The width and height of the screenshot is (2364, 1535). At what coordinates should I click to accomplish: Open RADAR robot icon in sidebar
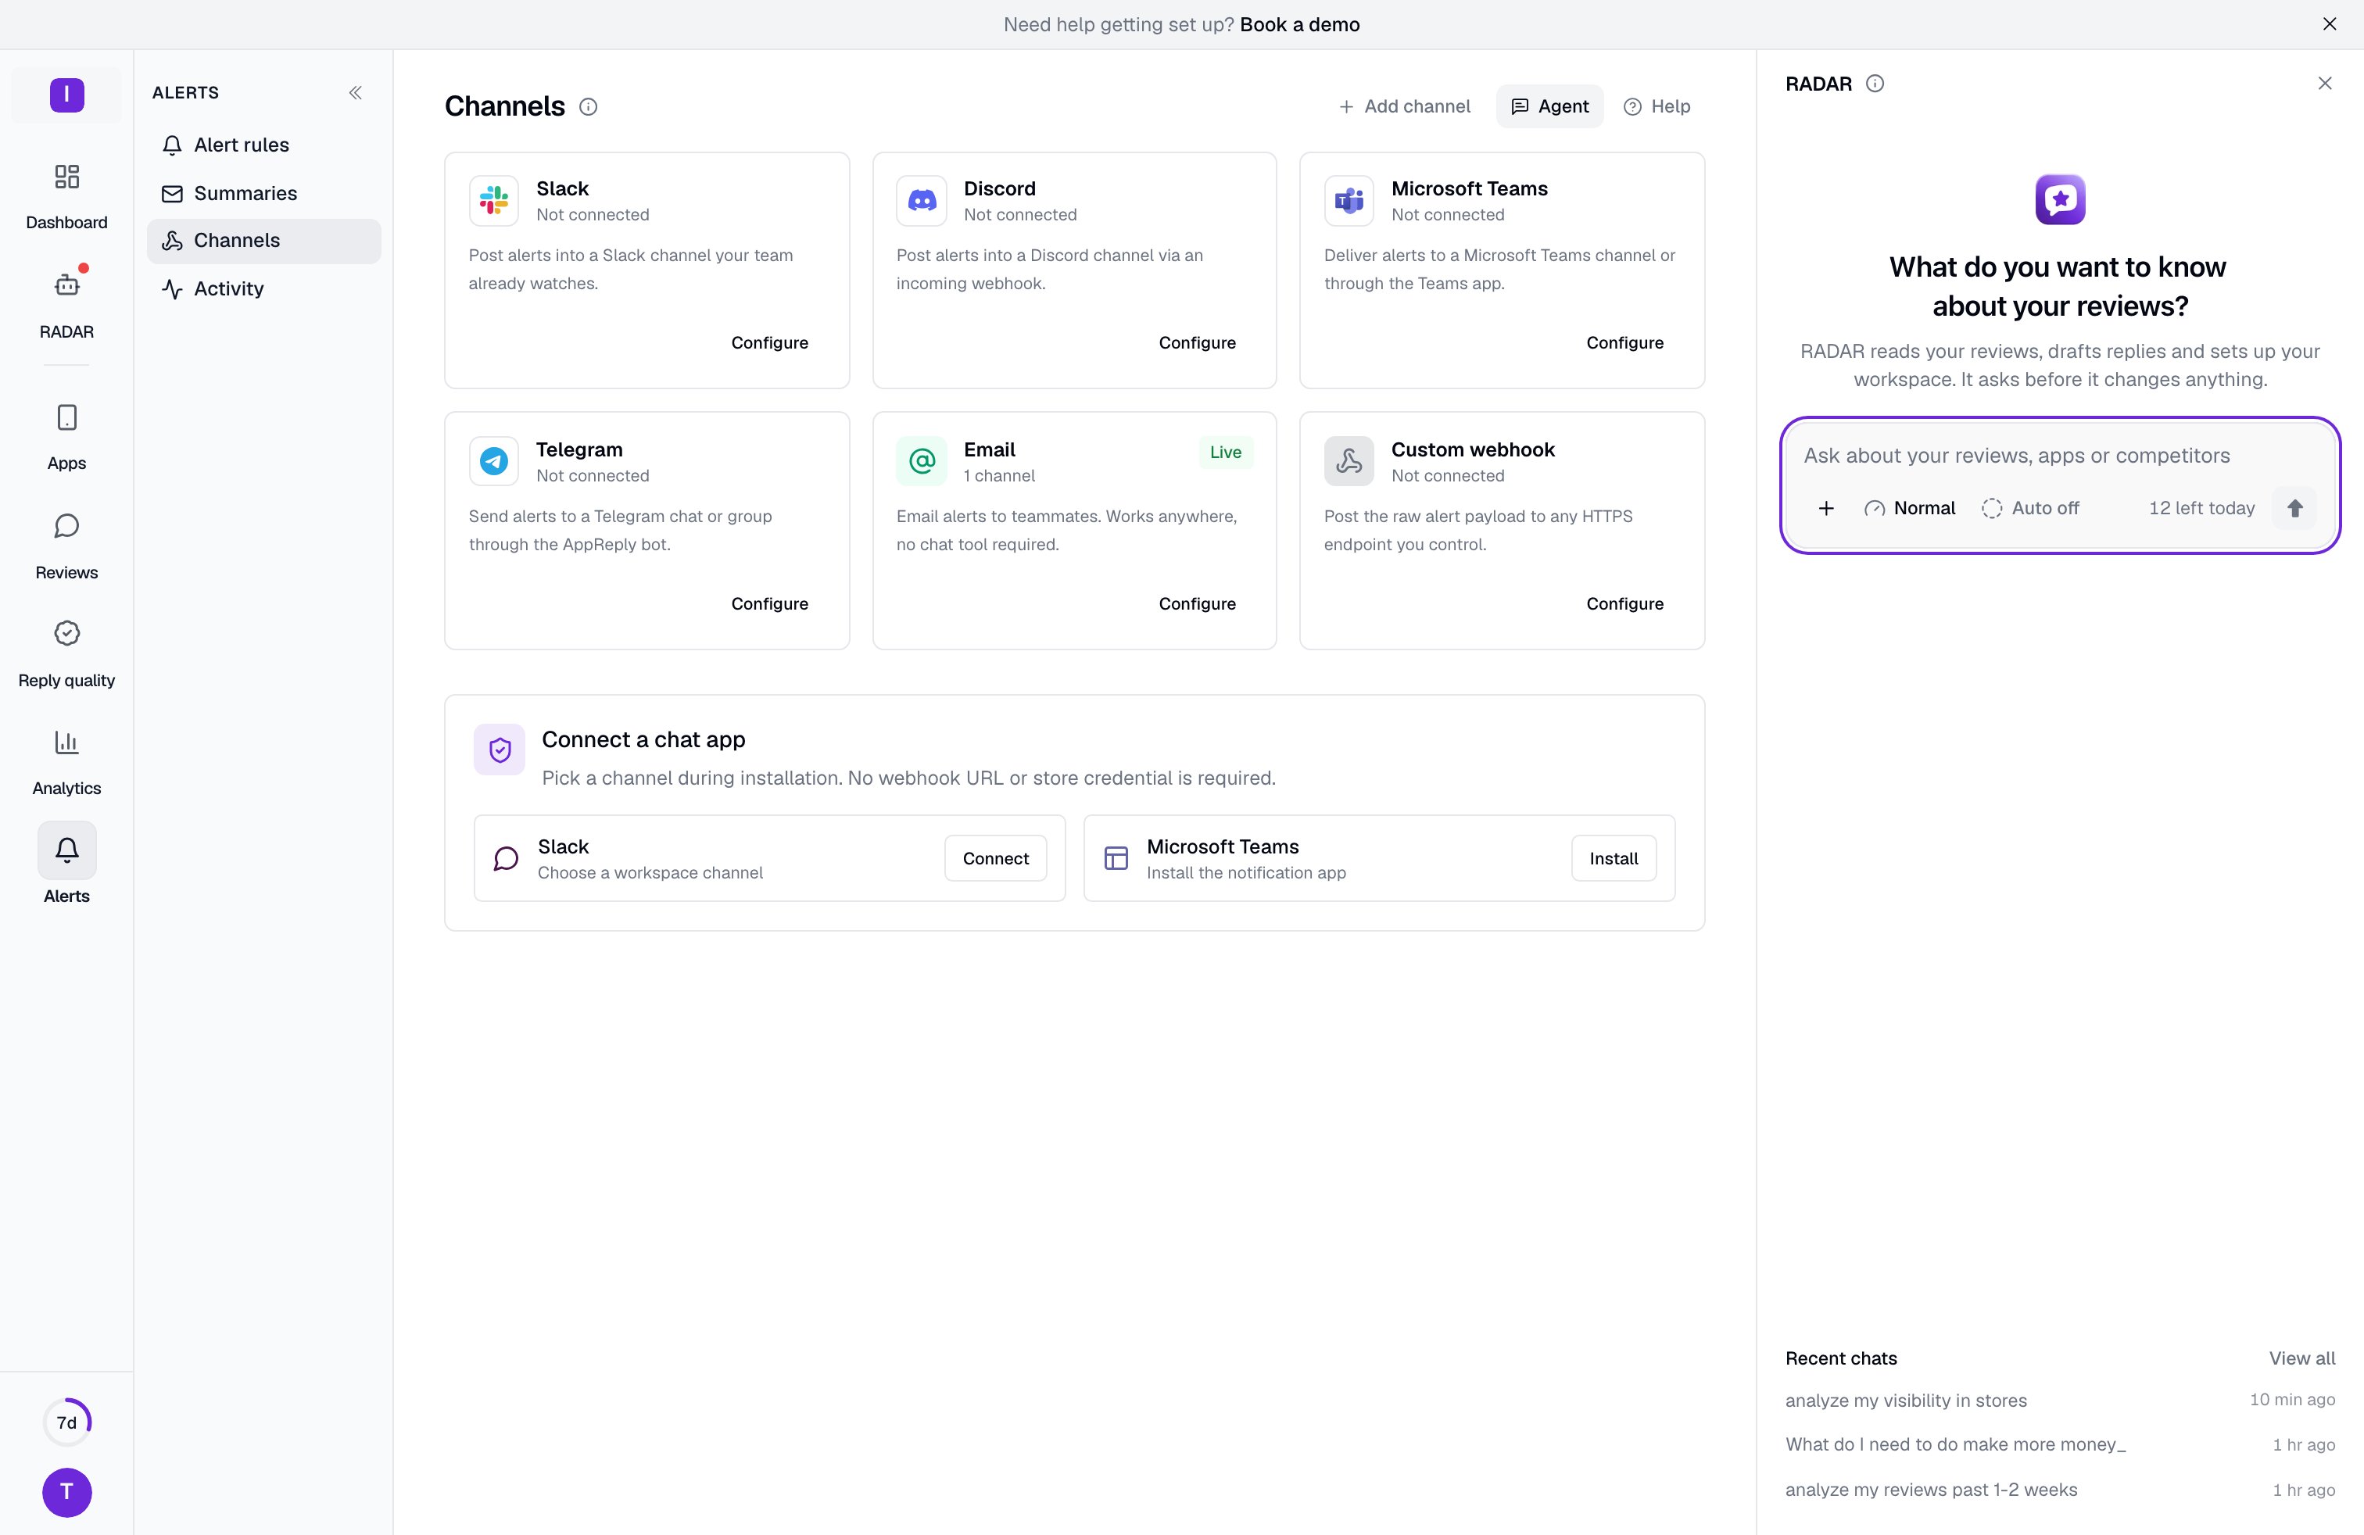click(x=66, y=285)
